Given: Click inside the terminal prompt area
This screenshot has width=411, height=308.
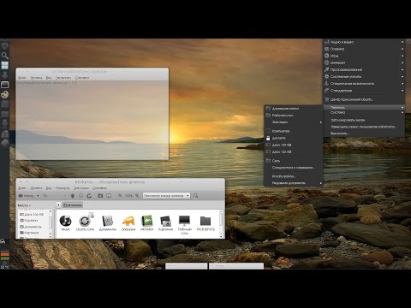Looking at the screenshot, I should (x=92, y=120).
